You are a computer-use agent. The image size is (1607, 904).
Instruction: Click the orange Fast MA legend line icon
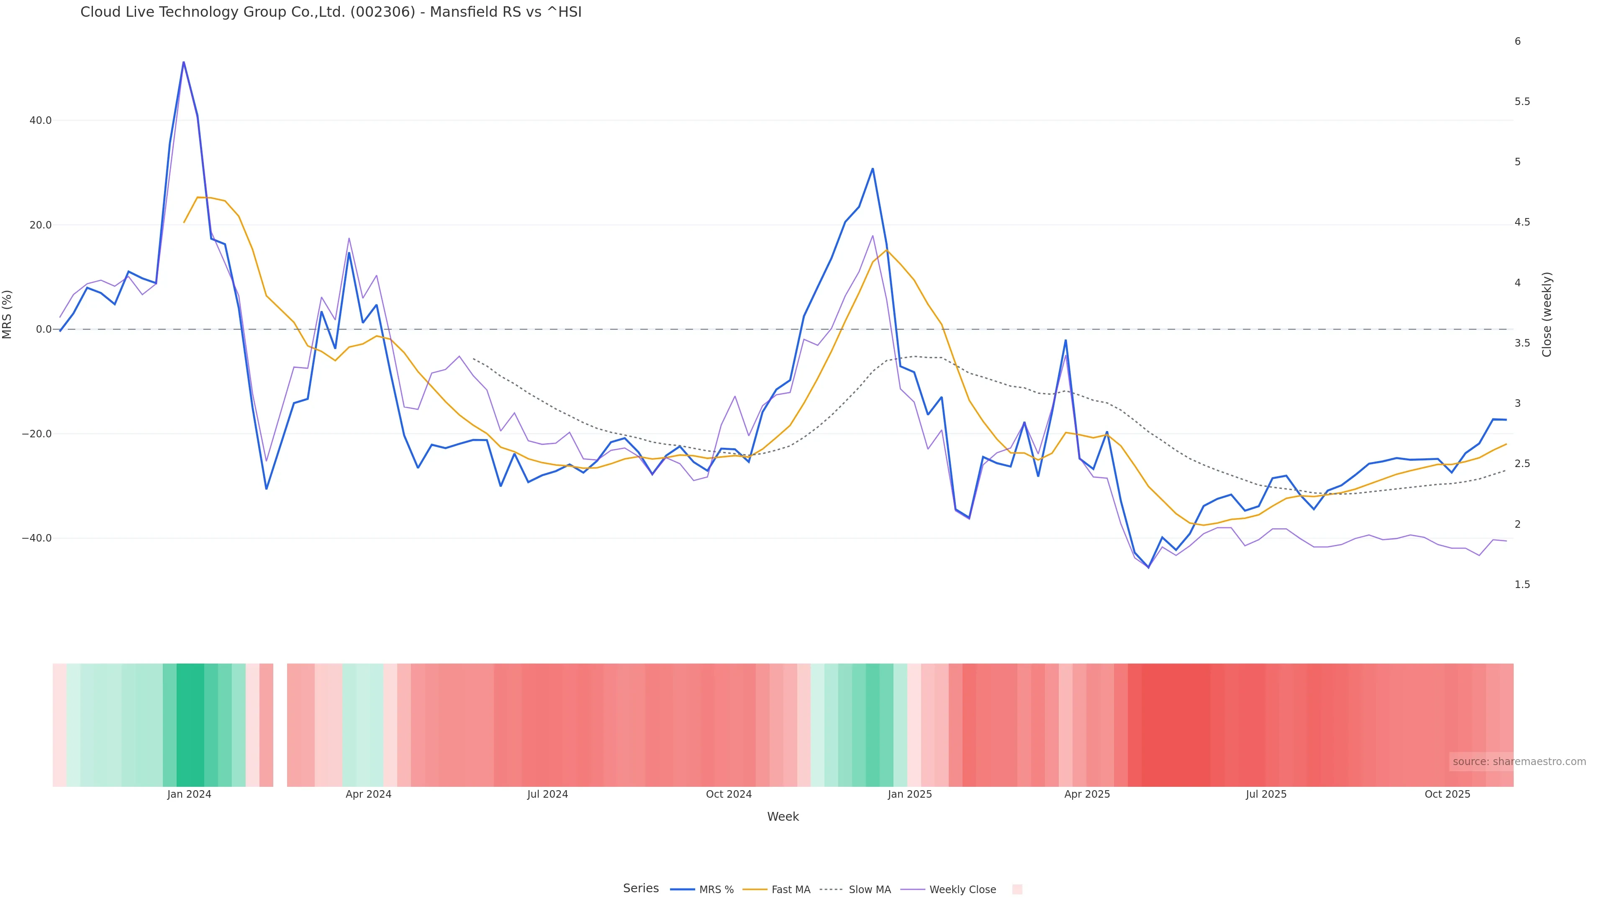tap(755, 889)
